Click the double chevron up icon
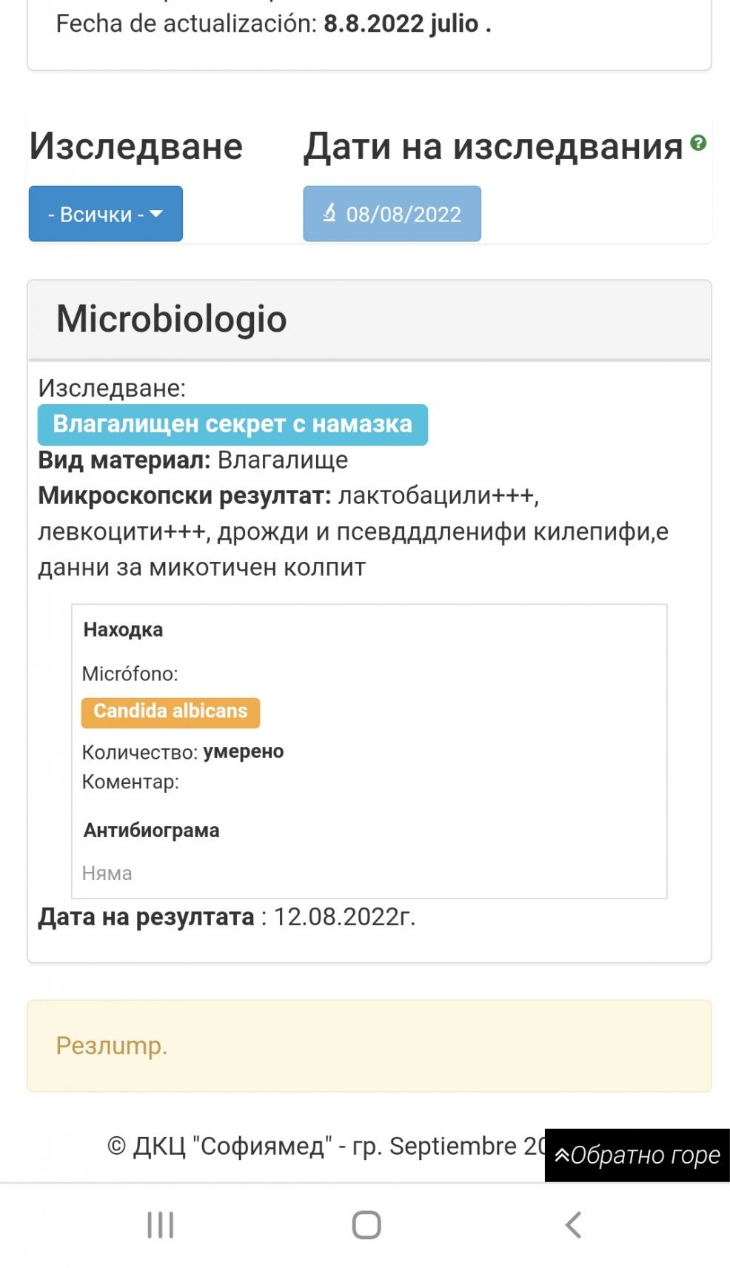This screenshot has height=1268, width=730. pyautogui.click(x=562, y=1155)
